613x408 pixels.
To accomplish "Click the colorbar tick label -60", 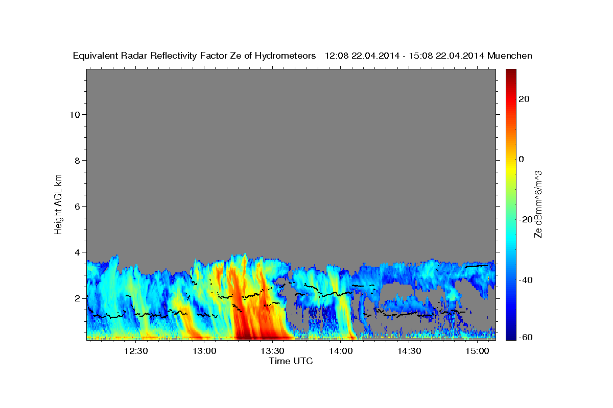I will tap(526, 337).
